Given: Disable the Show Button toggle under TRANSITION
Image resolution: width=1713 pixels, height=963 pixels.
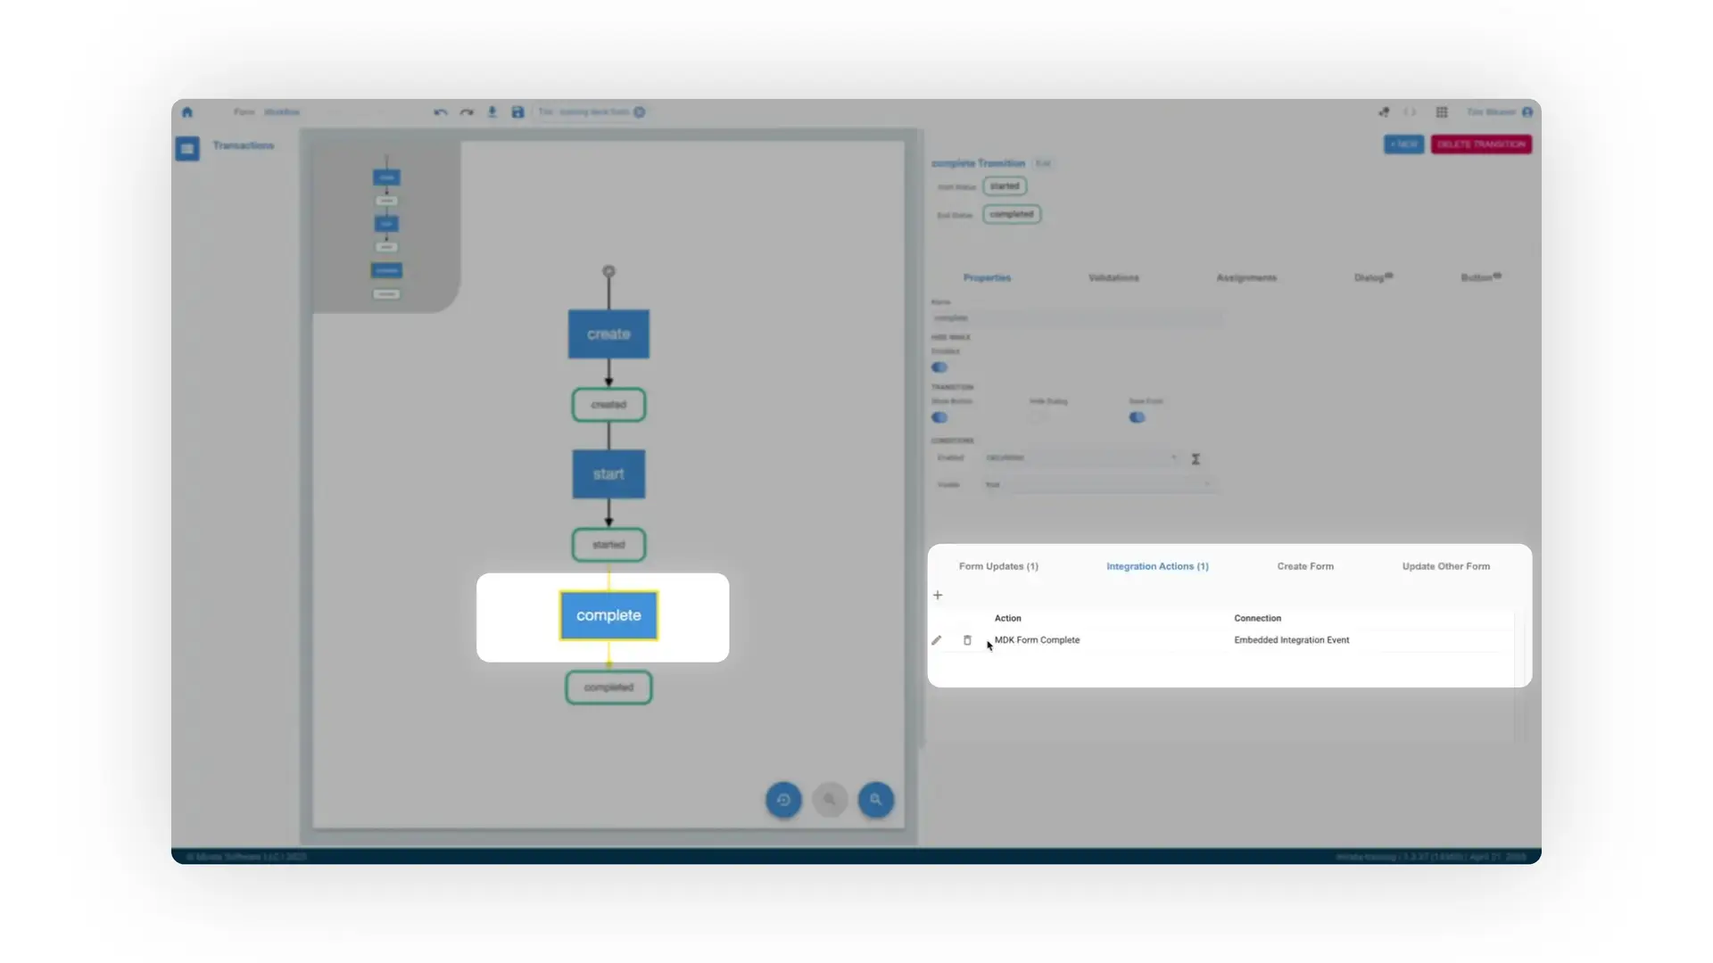Looking at the screenshot, I should click(940, 417).
